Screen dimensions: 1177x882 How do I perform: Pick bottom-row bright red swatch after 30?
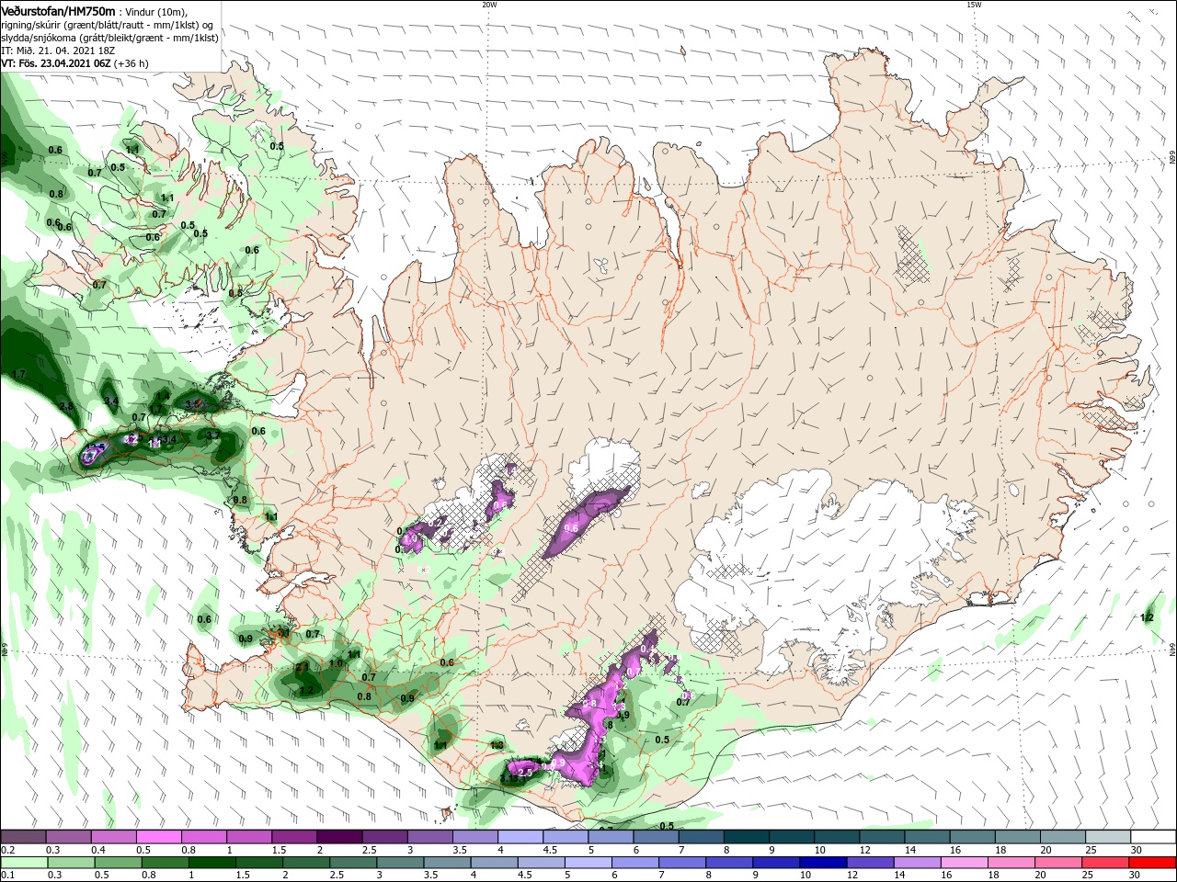[1153, 863]
